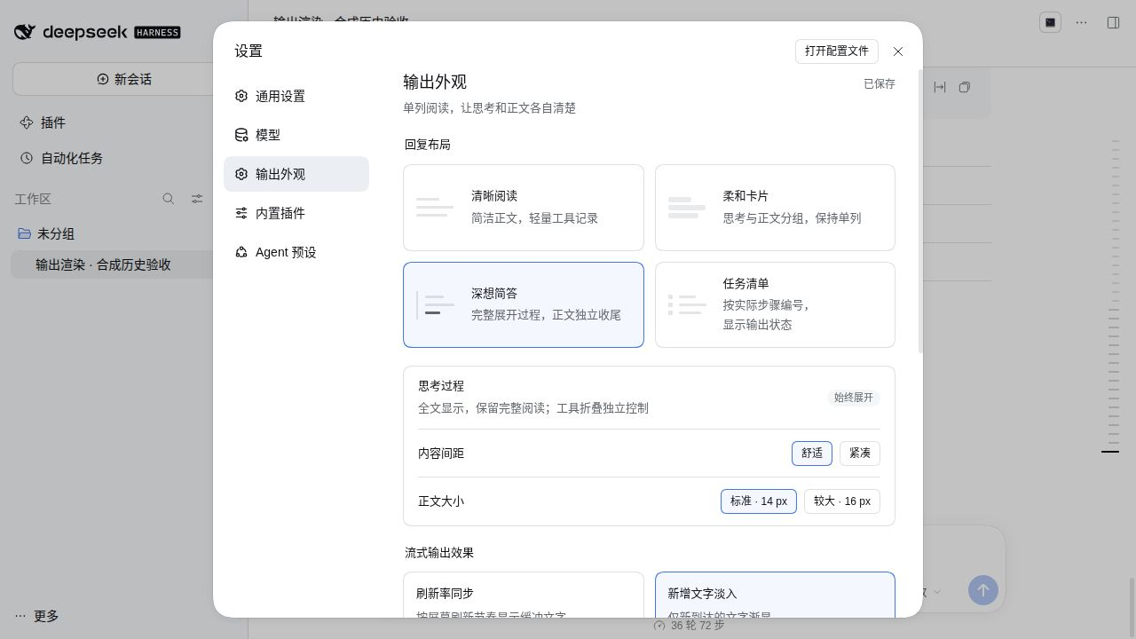Open the 输出外观 settings tab
The width and height of the screenshot is (1136, 639).
pyautogui.click(x=296, y=174)
